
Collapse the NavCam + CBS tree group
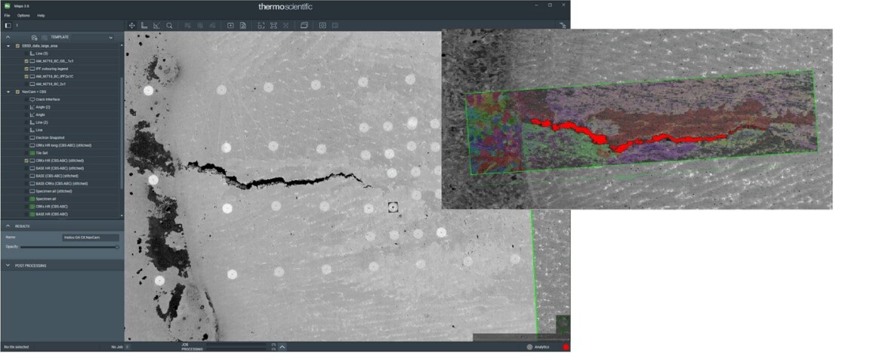[x=8, y=92]
